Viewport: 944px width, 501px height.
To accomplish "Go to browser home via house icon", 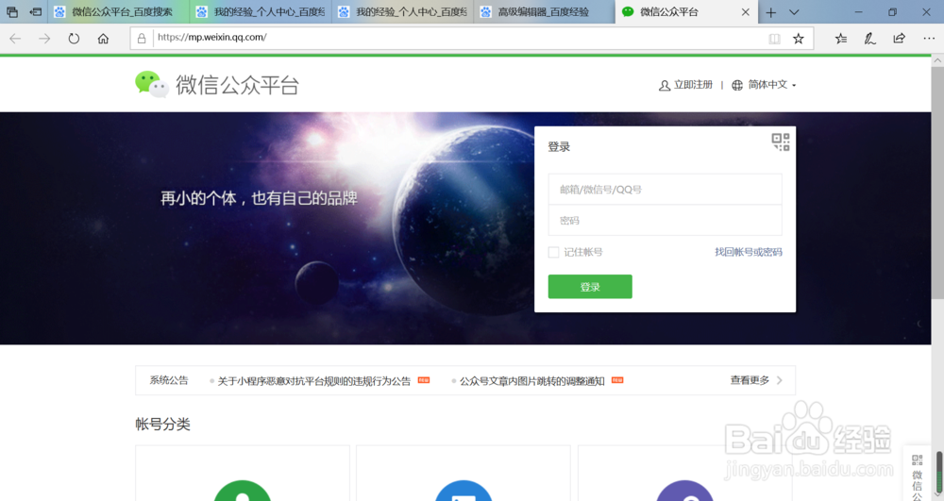I will 103,39.
